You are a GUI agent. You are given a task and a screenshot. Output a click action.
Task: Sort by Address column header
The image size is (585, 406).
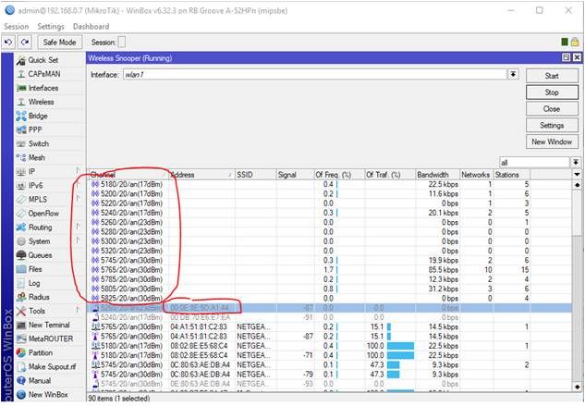(201, 175)
